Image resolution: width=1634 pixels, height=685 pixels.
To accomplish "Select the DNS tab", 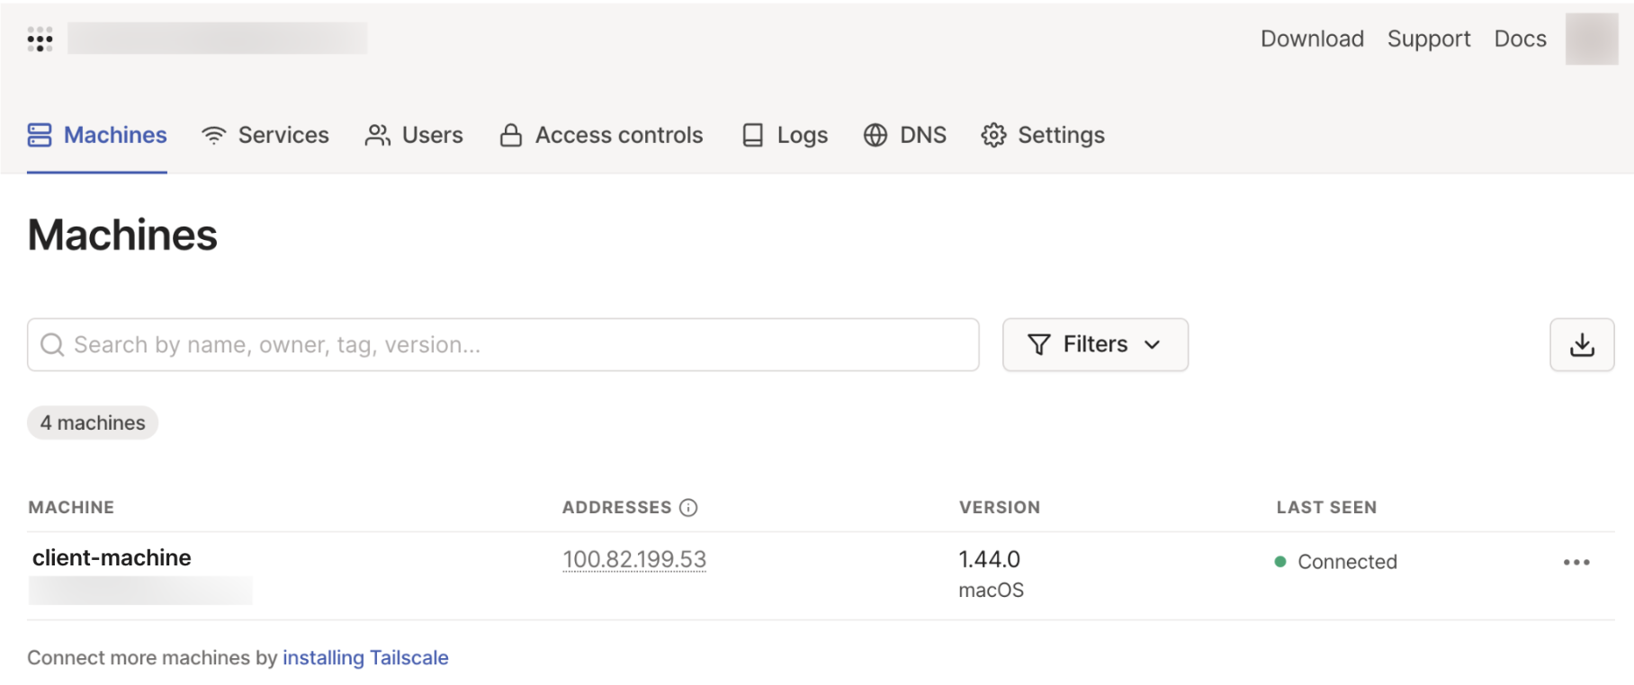I will click(905, 136).
